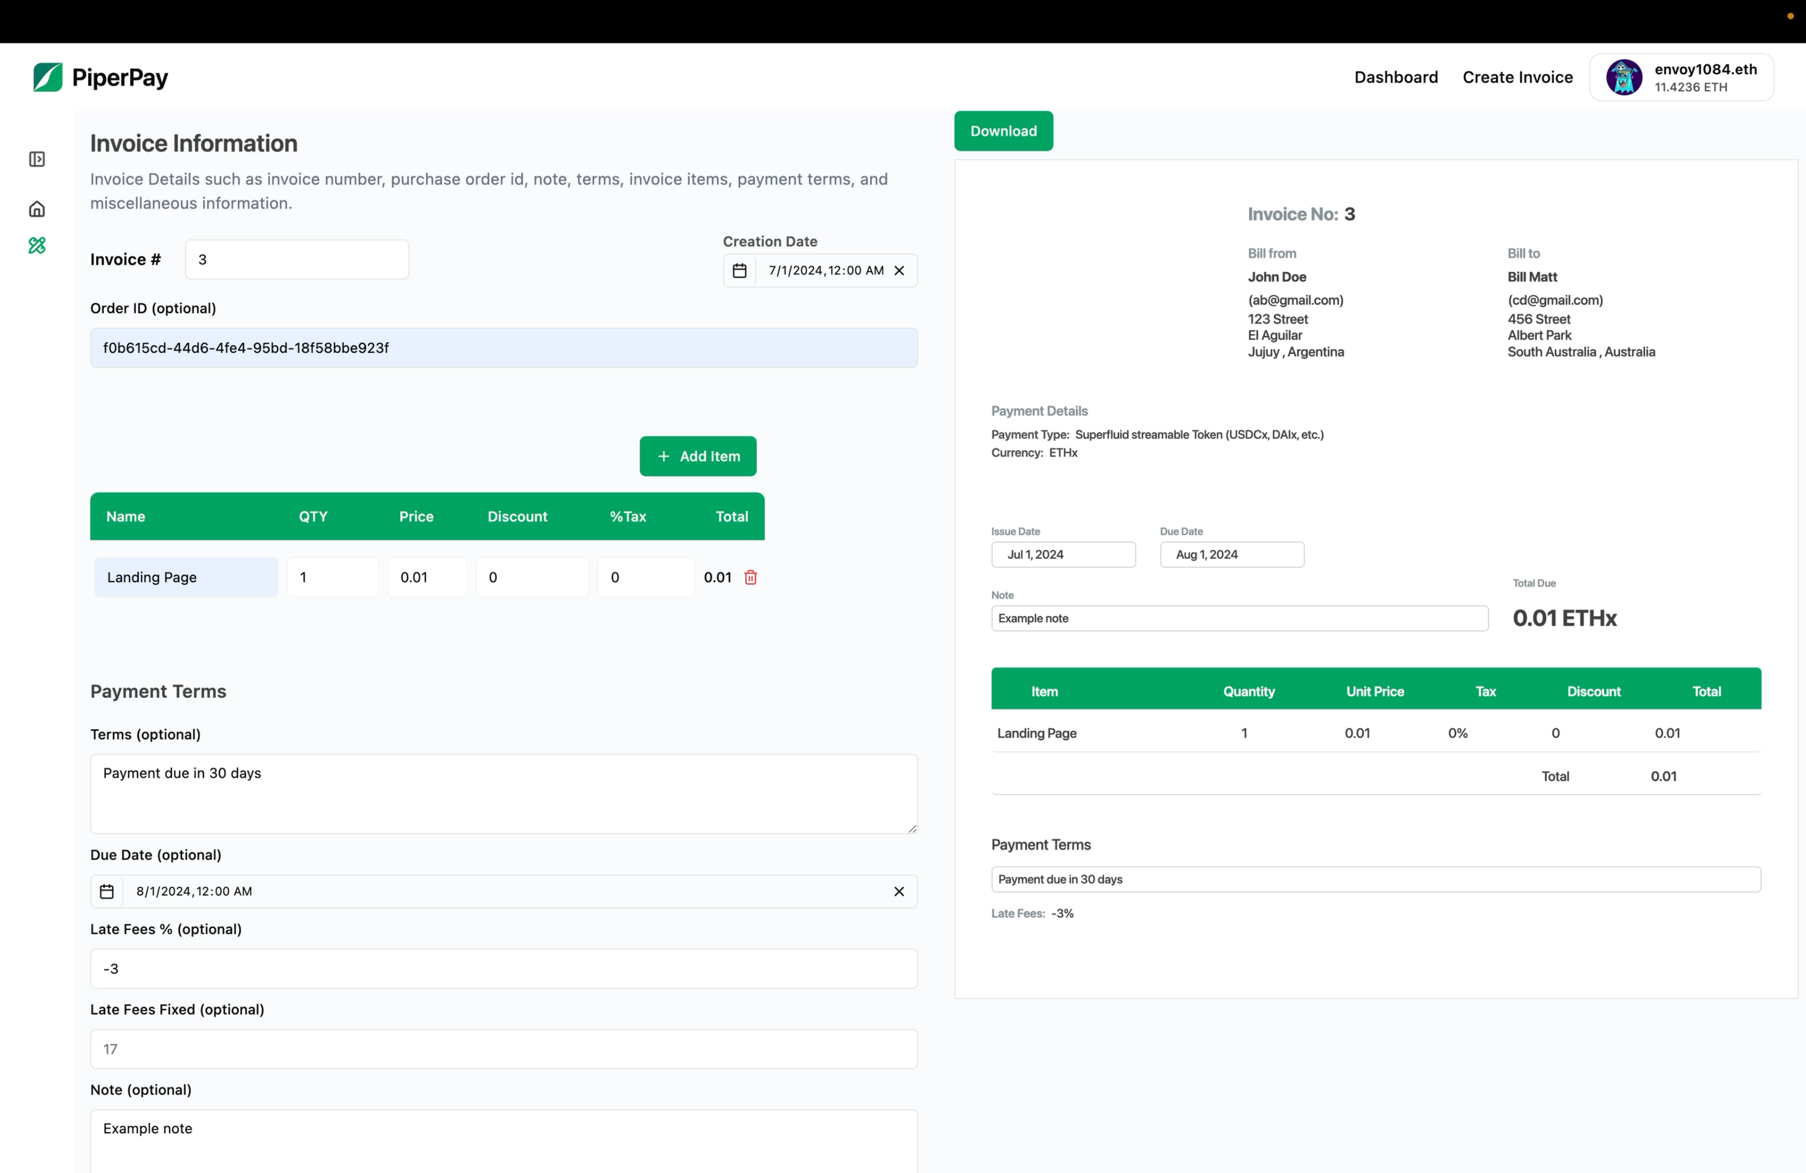Click the PiperPay leaf logo

[48, 78]
